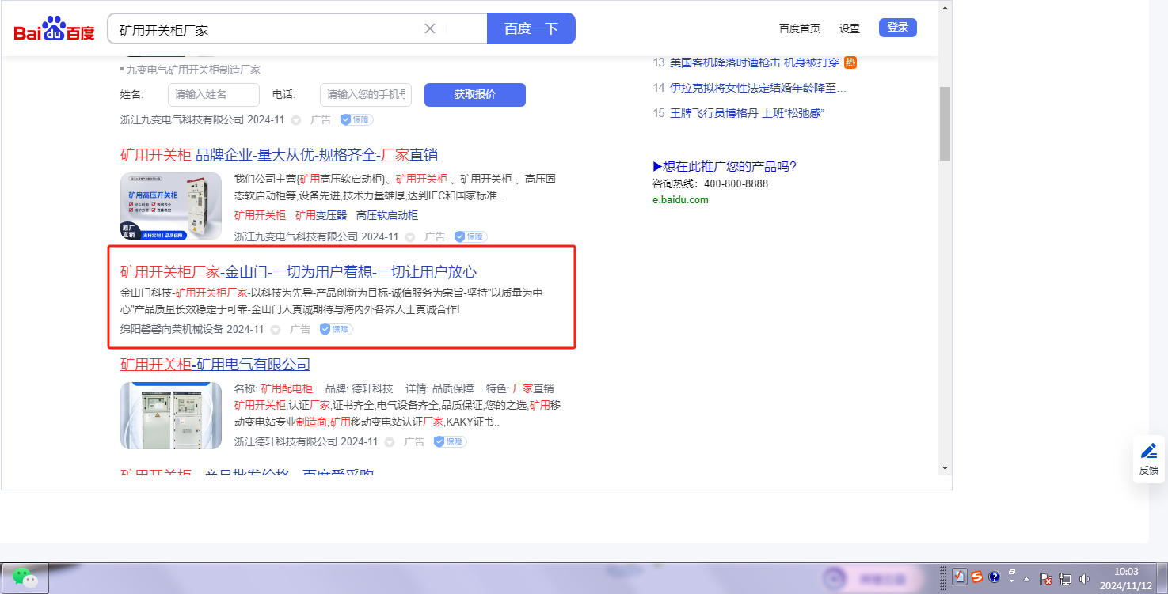Go to 百度首页 in top navigation
The image size is (1168, 594).
[799, 28]
